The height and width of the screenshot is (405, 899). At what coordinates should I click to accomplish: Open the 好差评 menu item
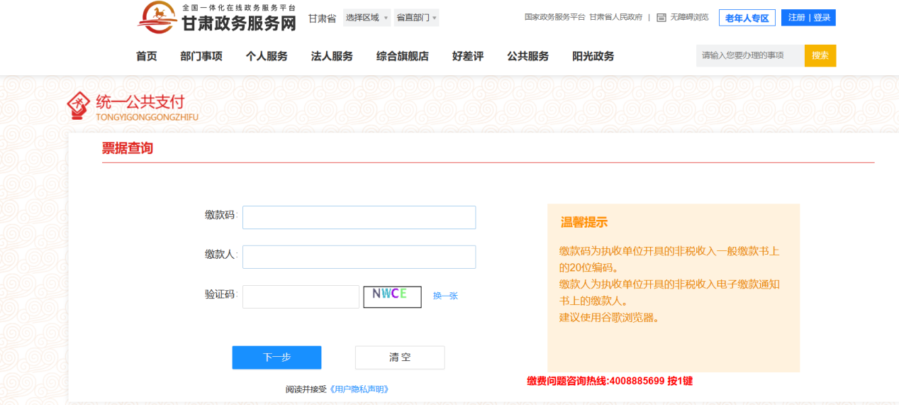(x=468, y=56)
